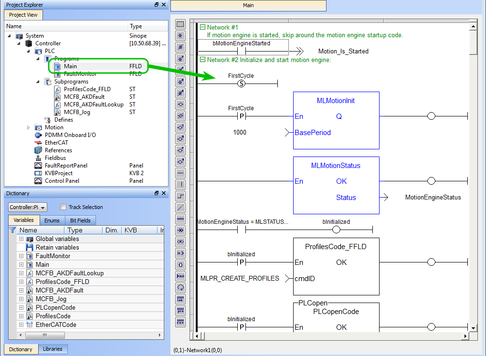Add an 'out' output variable element
Screen dimensions: 486x356
tap(180, 276)
